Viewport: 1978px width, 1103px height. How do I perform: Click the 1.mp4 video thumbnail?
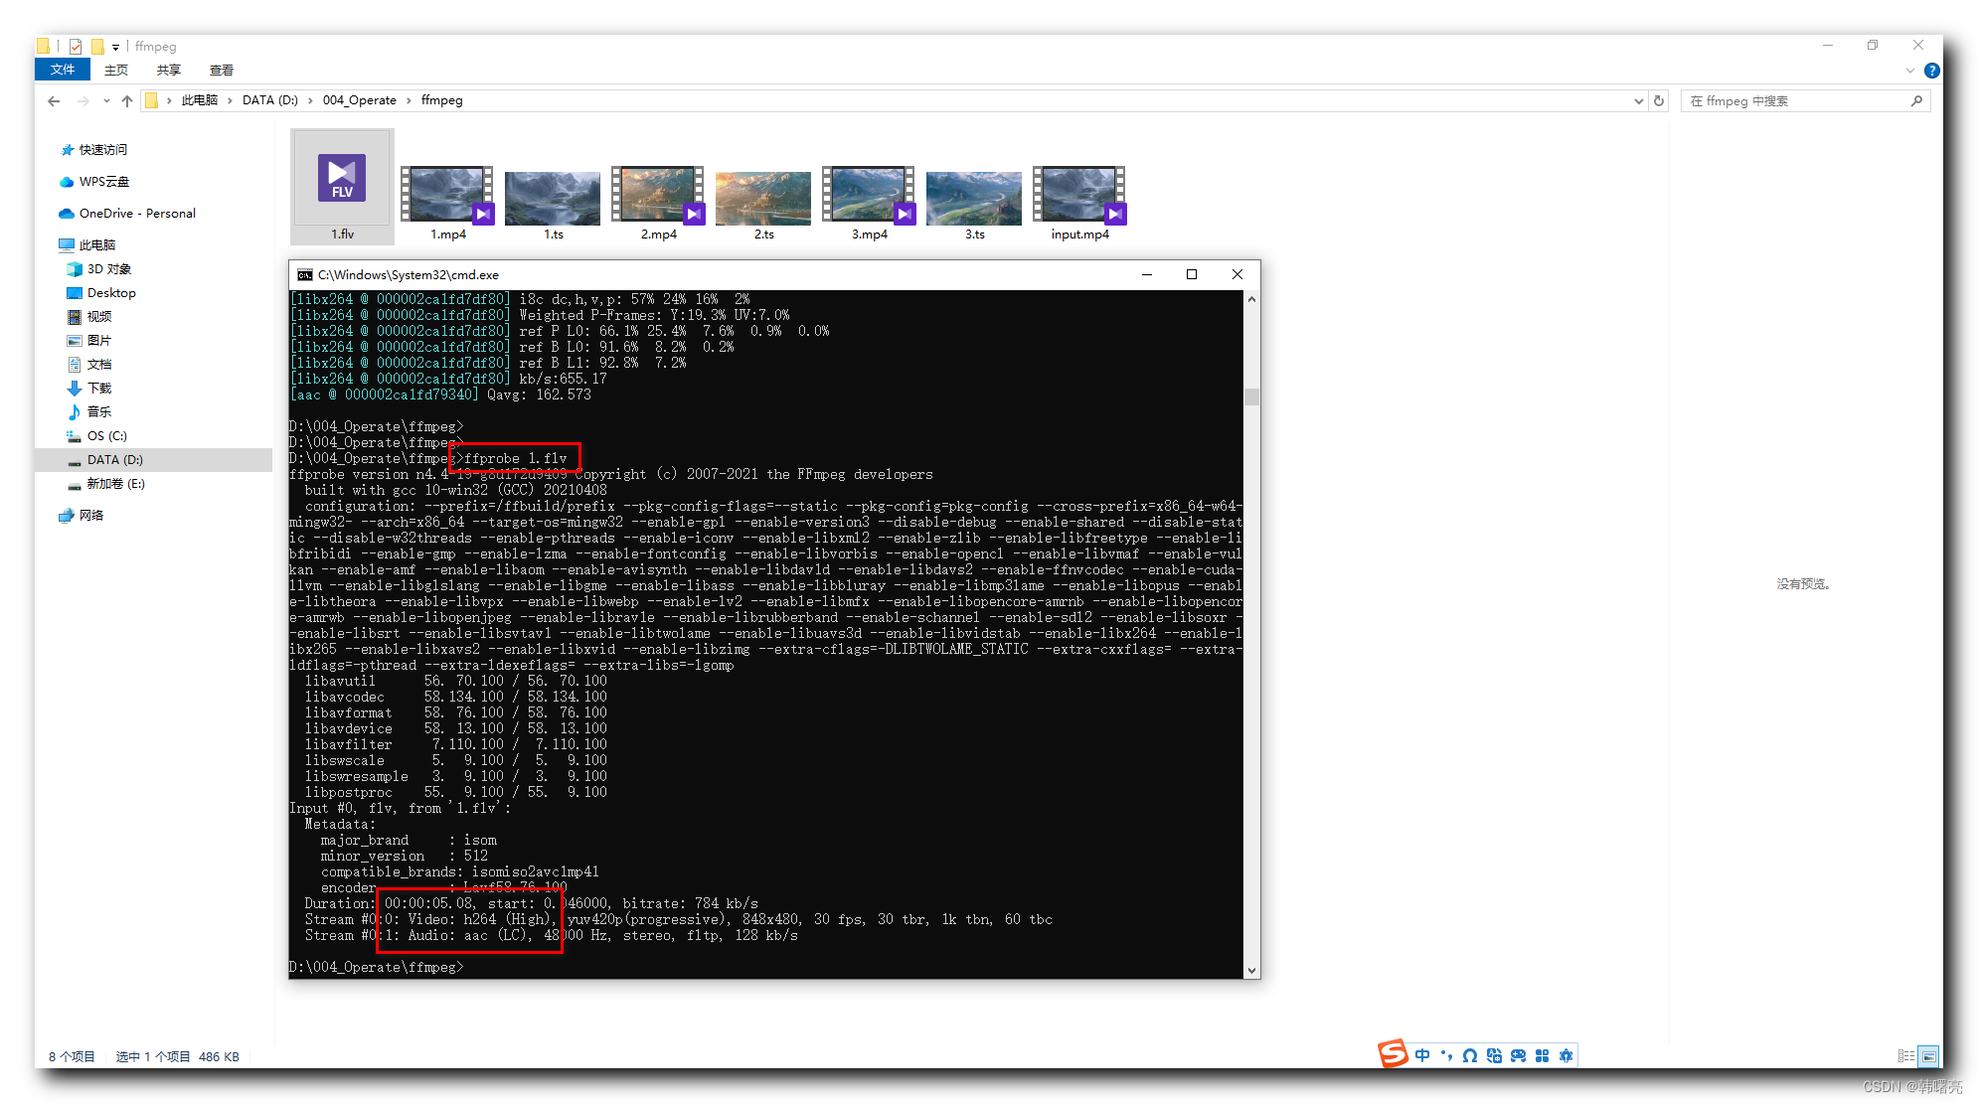(x=447, y=195)
